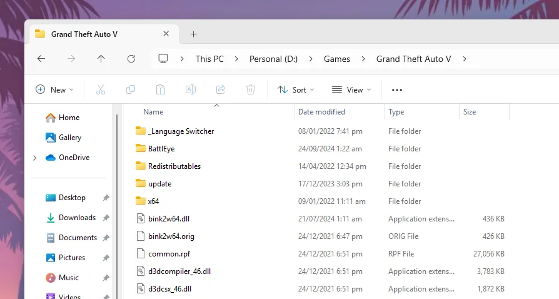
Task: Open Gallery in navigation pane
Action: [63, 138]
